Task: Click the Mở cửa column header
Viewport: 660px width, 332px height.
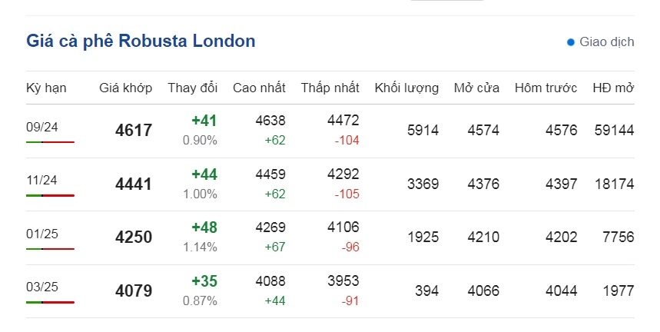Action: tap(476, 88)
